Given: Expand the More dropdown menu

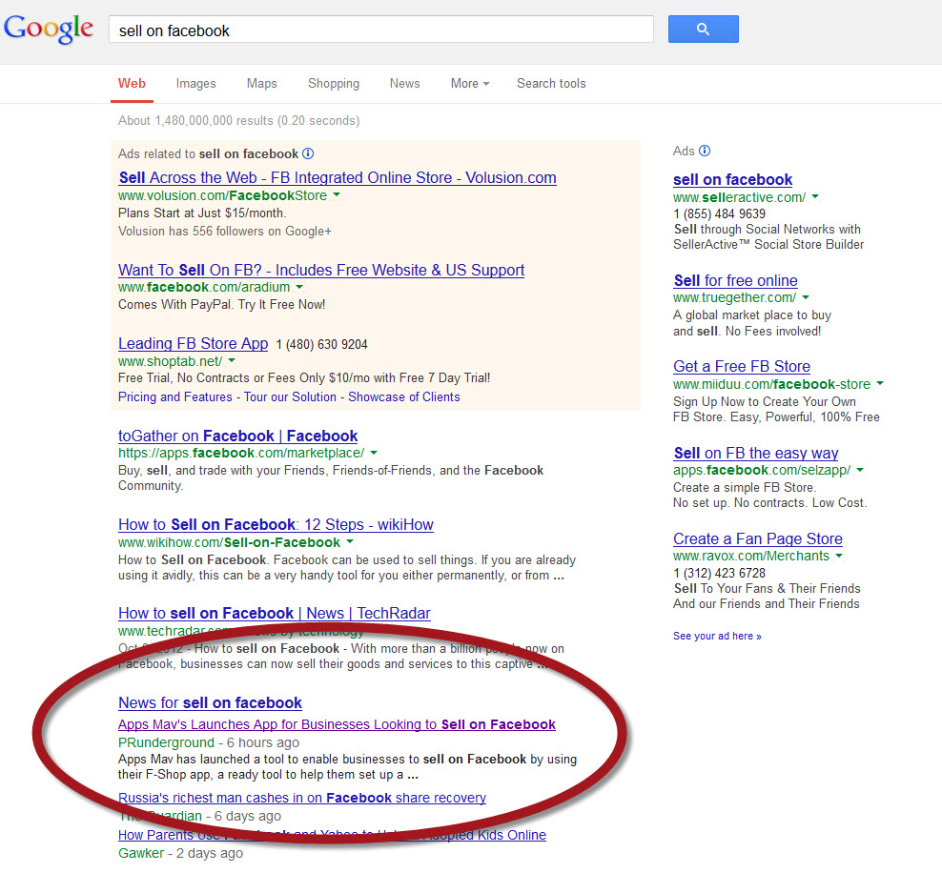Looking at the screenshot, I should [470, 84].
